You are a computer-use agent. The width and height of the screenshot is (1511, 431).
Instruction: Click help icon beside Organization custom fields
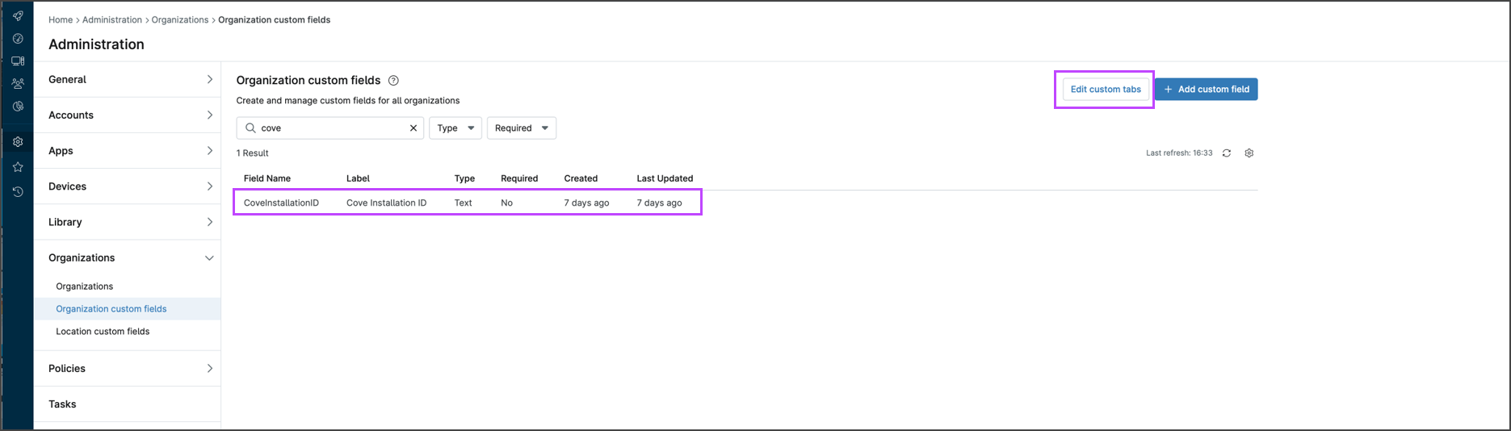[x=393, y=81]
